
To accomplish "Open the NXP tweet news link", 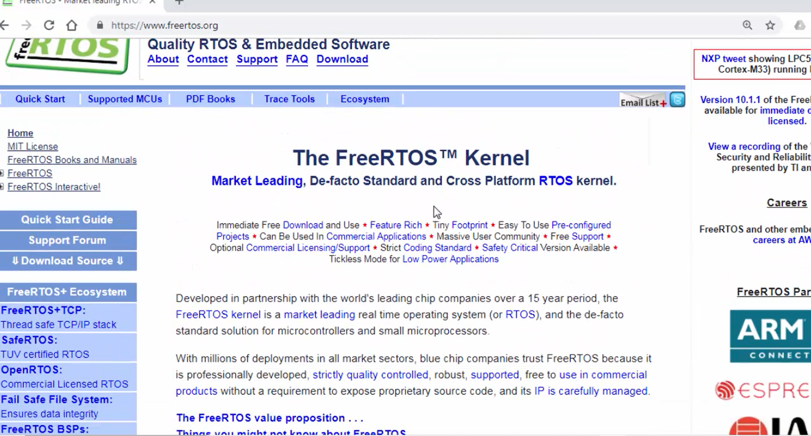I will click(x=724, y=59).
